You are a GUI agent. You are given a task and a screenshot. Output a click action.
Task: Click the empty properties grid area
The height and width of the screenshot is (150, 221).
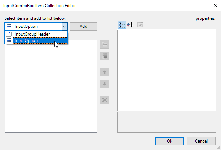[166, 70]
